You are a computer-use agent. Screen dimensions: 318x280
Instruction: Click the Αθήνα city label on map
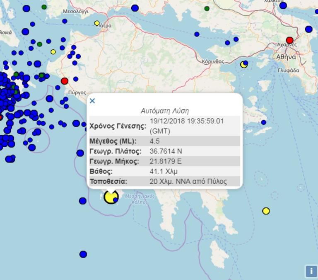(286, 57)
